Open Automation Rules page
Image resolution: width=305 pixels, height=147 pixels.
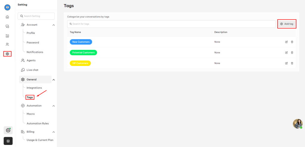coord(38,123)
